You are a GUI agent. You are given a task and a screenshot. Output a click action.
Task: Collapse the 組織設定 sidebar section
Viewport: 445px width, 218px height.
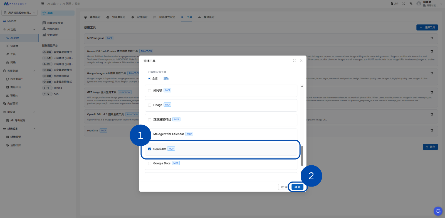34,129
